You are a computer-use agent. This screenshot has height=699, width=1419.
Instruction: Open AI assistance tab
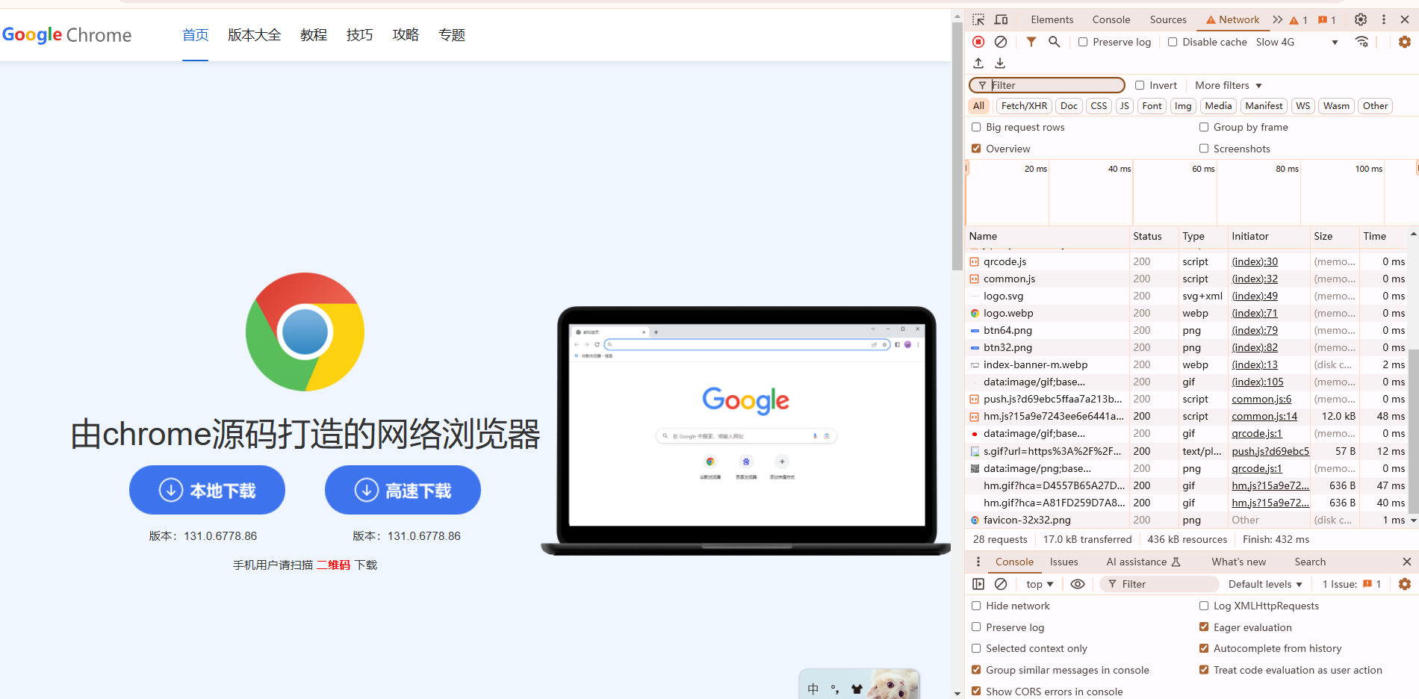tap(1143, 562)
